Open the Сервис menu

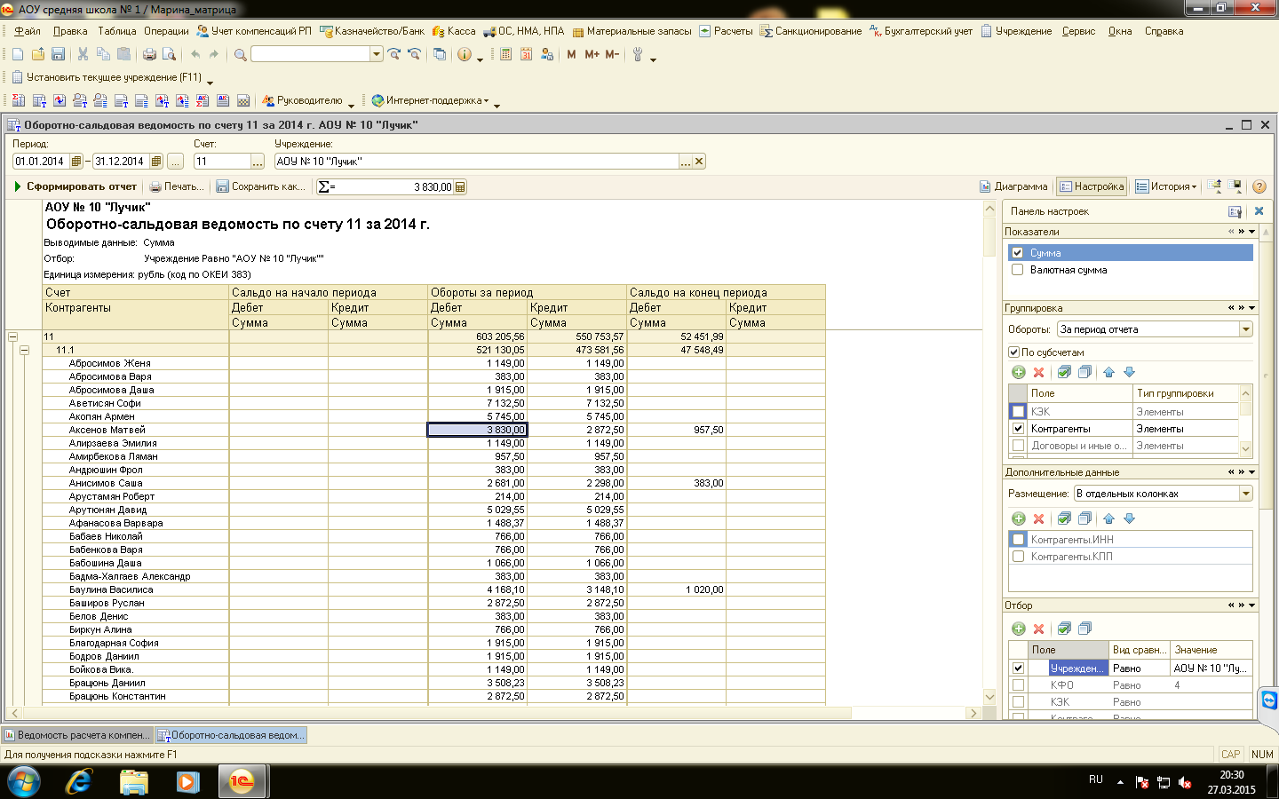tap(1078, 31)
